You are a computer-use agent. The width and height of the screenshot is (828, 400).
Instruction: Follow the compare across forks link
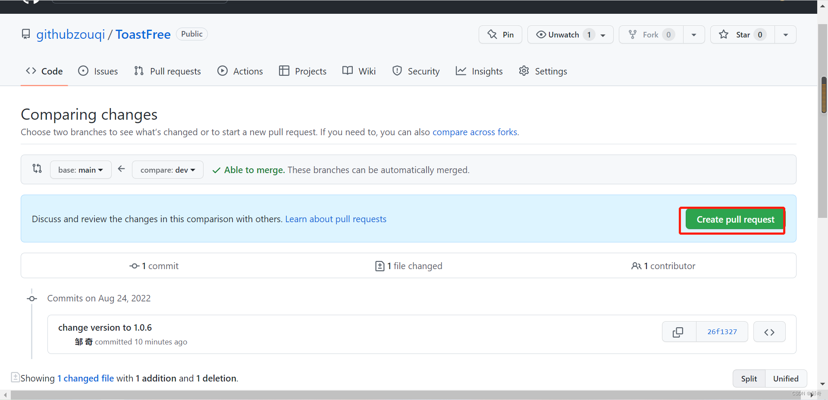click(x=475, y=132)
